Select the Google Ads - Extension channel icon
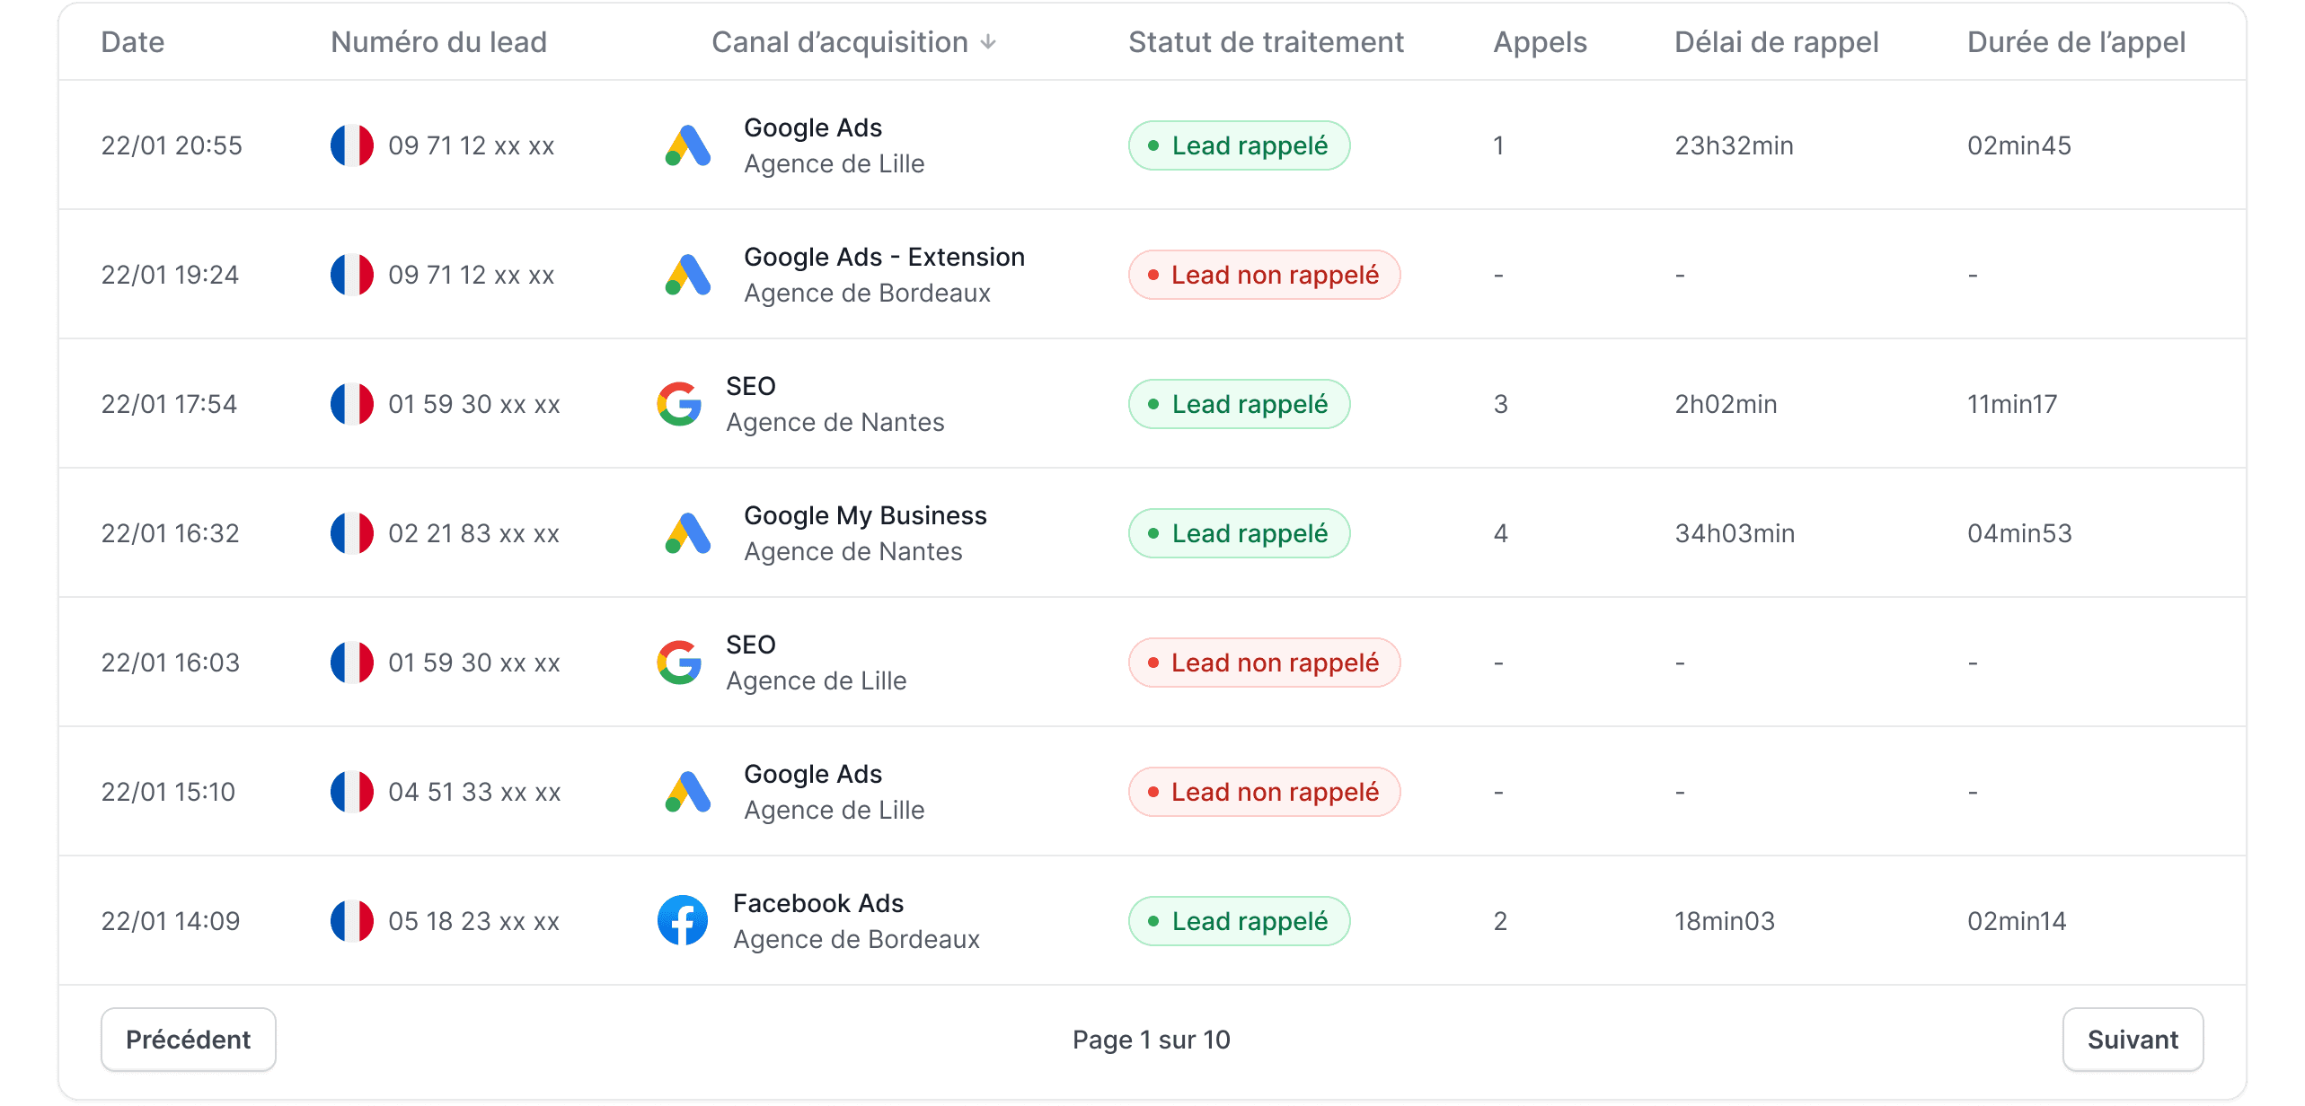Viewport: 2305px width, 1106px height. pos(686,274)
